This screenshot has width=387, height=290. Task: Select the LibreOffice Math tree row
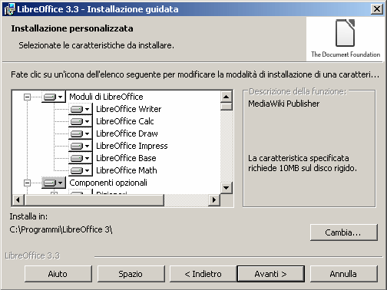(127, 170)
